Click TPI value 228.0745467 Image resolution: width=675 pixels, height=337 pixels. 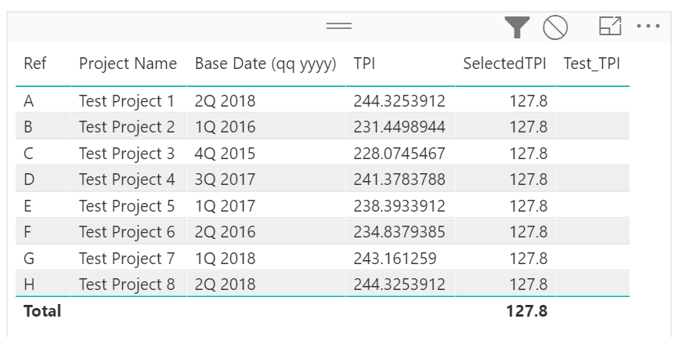399,154
